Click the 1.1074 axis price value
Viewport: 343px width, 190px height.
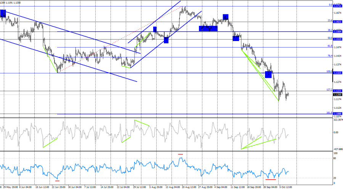(x=338, y=117)
